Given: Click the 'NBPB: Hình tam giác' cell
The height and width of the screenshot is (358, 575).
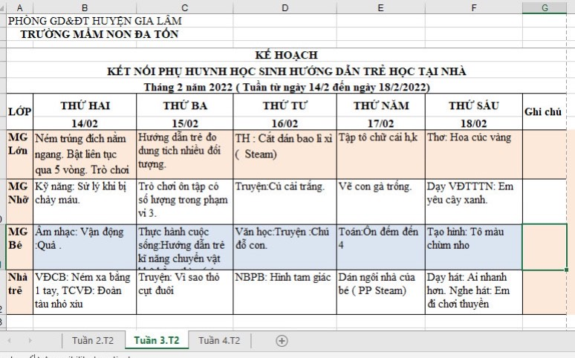Looking at the screenshot, I should [285, 290].
